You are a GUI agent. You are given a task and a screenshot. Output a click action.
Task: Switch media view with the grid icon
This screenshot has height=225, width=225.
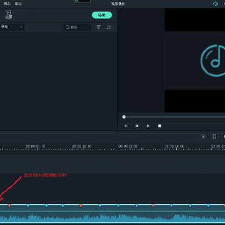(x=109, y=27)
